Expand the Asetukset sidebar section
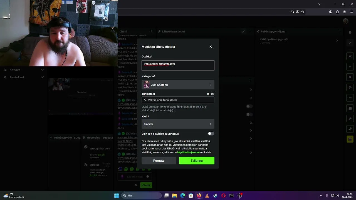Viewport: 356px width, 200px height. click(x=24, y=77)
